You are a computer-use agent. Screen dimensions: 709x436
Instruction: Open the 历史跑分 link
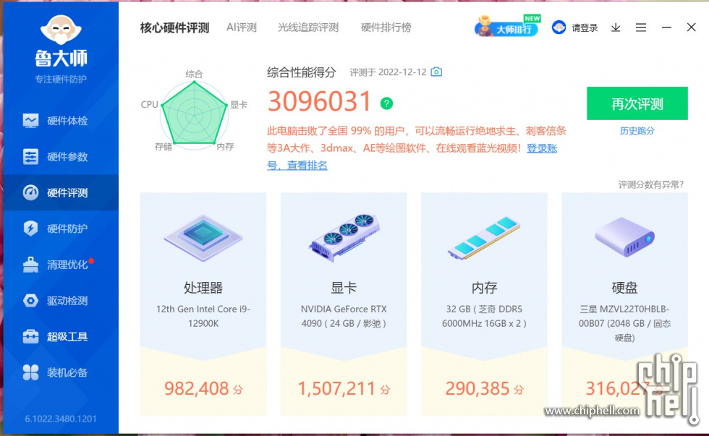click(x=637, y=131)
